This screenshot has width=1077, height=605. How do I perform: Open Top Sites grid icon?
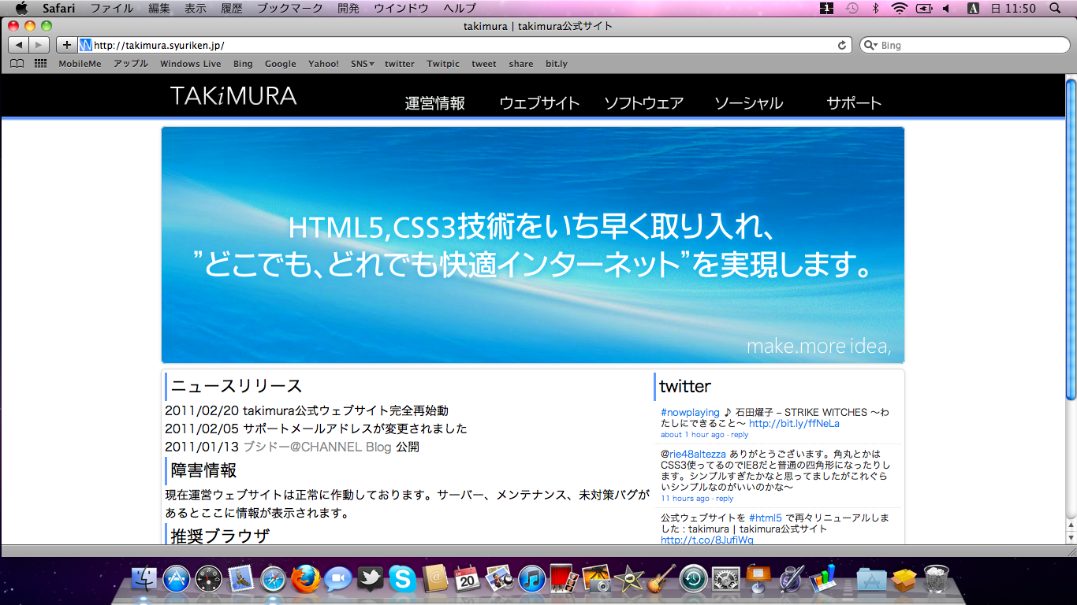click(40, 64)
